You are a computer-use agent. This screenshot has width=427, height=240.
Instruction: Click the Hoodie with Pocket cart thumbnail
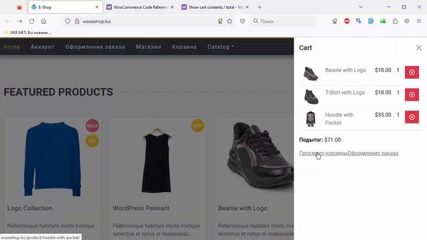[310, 119]
